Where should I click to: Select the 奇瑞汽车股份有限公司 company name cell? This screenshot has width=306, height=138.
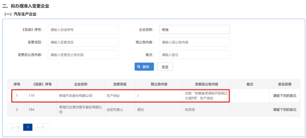tap(81, 96)
